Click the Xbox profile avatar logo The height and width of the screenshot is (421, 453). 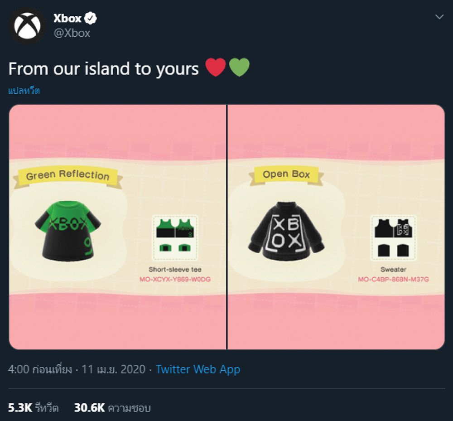pos(27,26)
